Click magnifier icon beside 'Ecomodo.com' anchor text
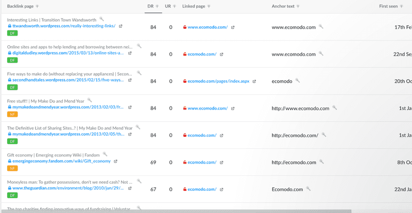Image resolution: width=412 pixels, height=213 pixels. point(308,189)
